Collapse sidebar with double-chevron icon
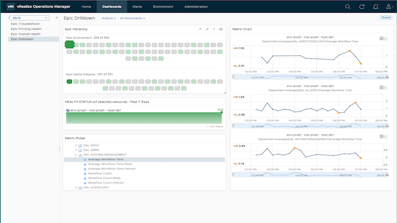 point(56,18)
